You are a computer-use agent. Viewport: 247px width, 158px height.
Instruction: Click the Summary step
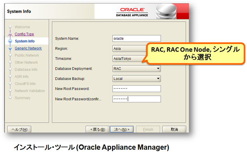23,98
